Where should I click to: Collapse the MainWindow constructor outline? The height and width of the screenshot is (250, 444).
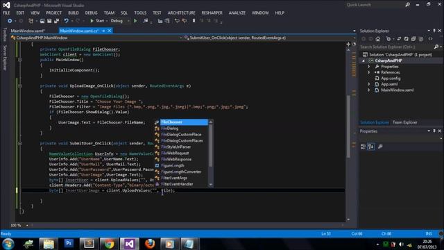point(19,60)
